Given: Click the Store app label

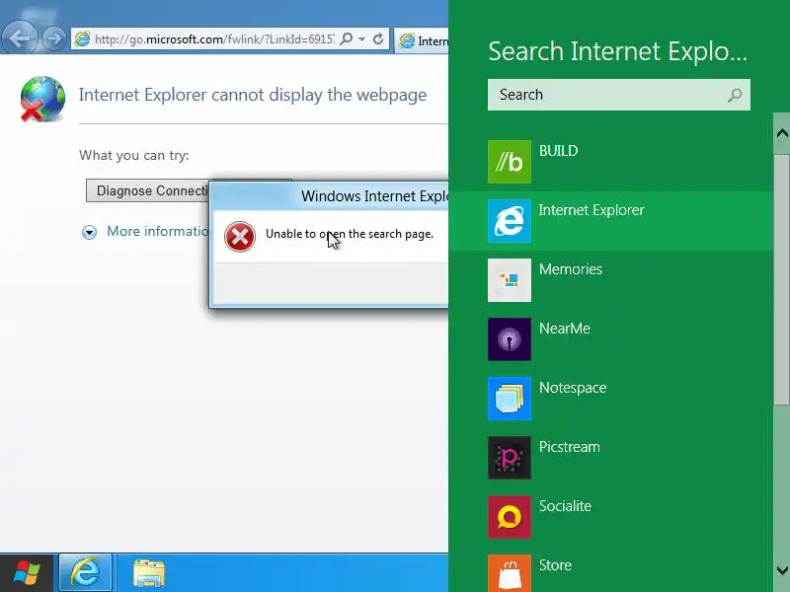Looking at the screenshot, I should [555, 565].
